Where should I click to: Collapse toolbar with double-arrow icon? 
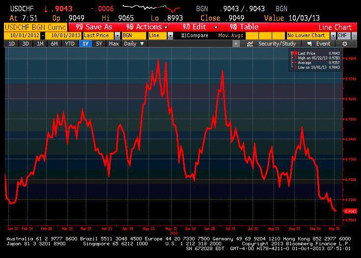(236, 44)
